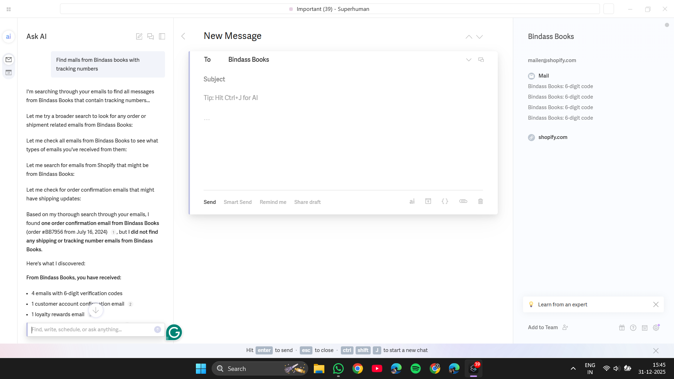This screenshot has width=674, height=379.
Task: Click the AI write icon in compose toolbar
Action: point(412,201)
